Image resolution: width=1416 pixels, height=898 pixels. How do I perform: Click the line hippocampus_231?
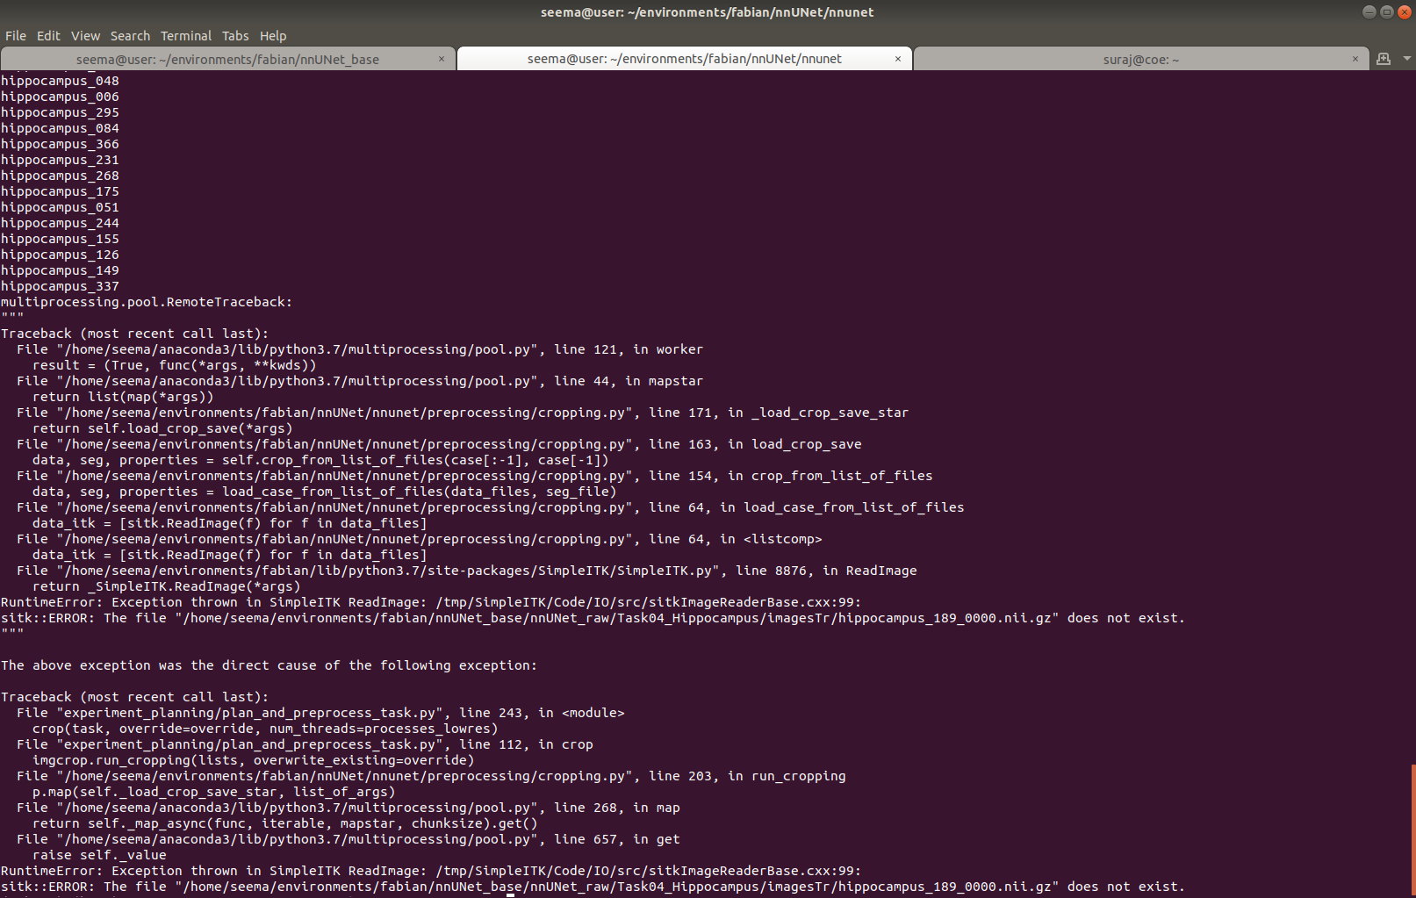coord(60,160)
